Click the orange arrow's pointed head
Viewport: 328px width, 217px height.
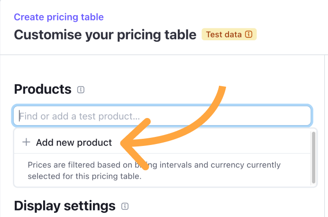pos(125,142)
